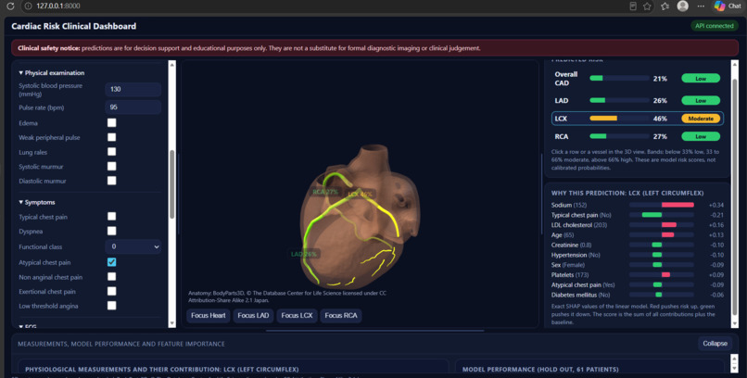
Task: Click the Creatinine (0.8) feature row
Action: (638, 245)
